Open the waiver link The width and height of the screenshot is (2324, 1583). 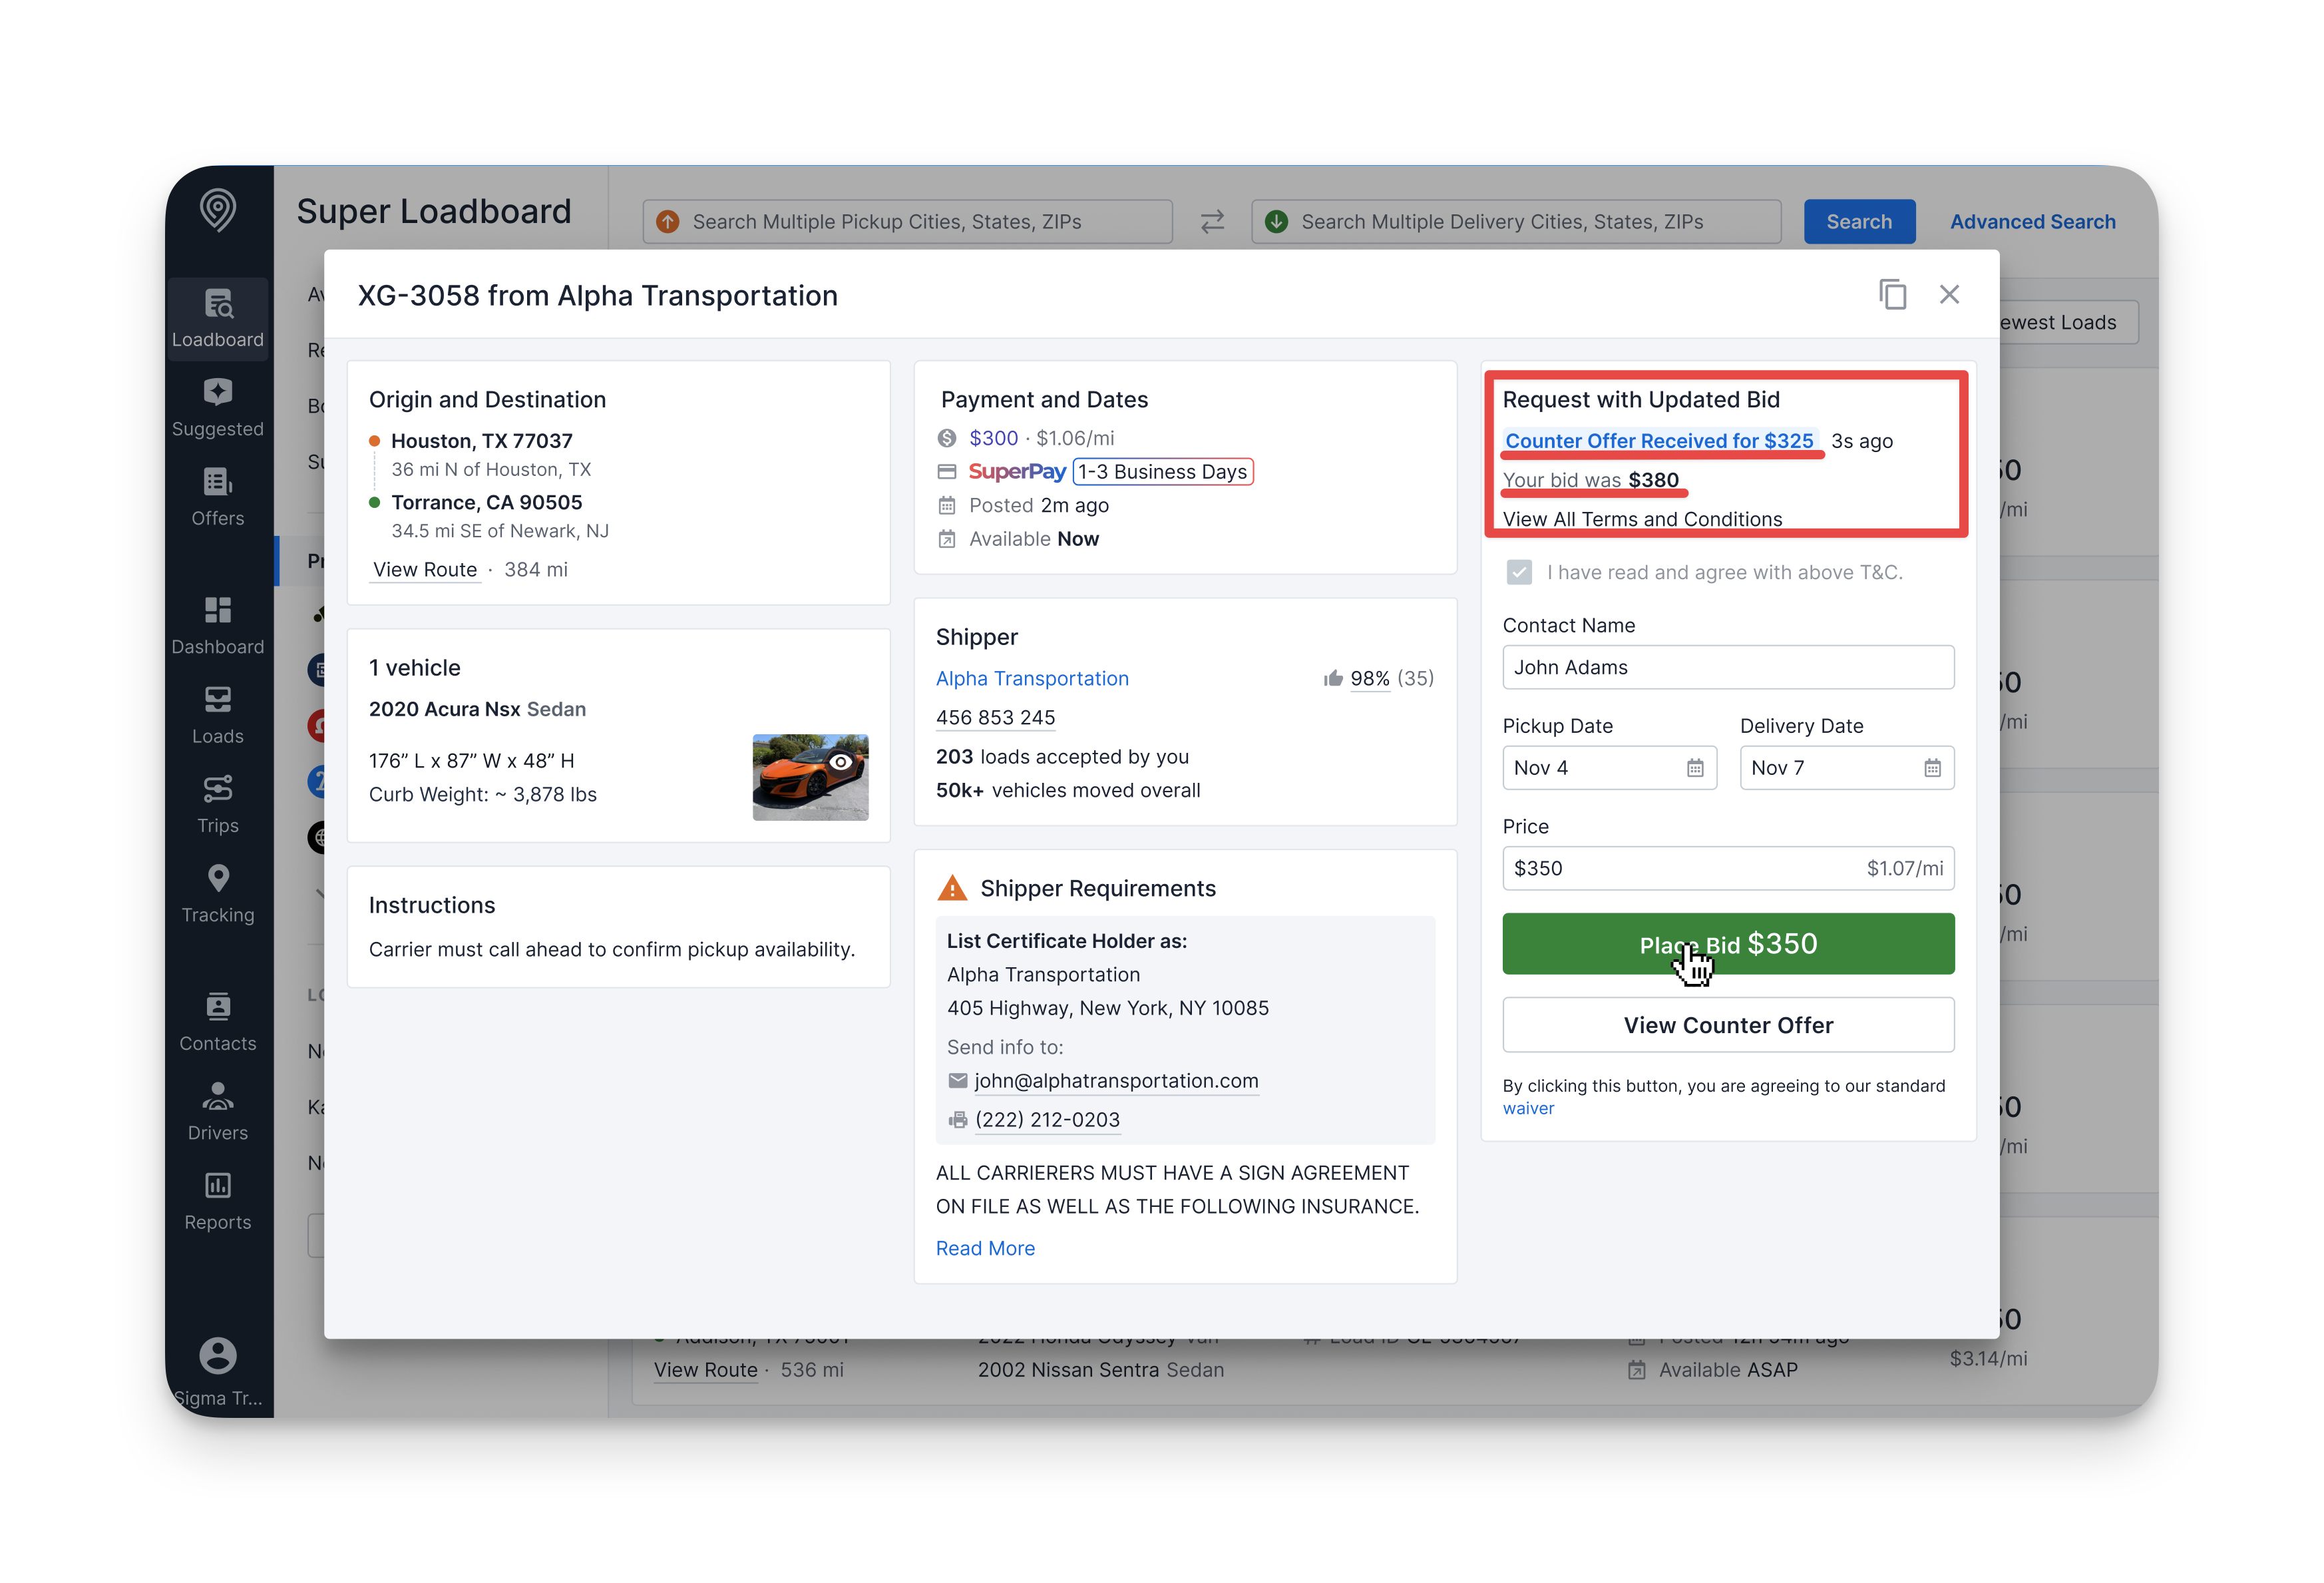(x=1528, y=1108)
